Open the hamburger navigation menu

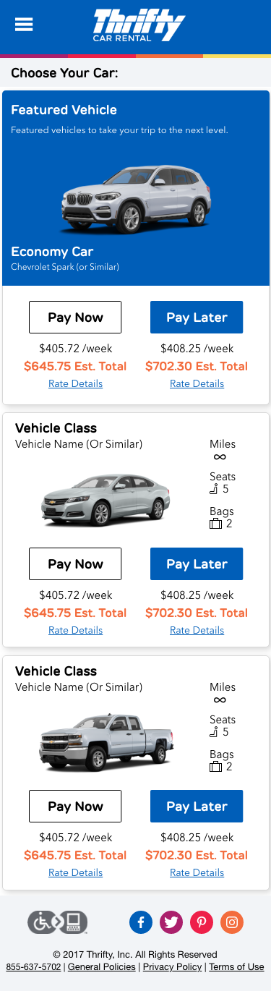pos(24,24)
